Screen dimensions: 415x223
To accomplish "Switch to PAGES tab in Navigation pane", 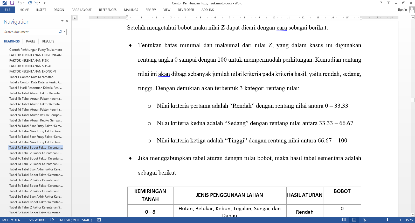I will [x=31, y=41].
